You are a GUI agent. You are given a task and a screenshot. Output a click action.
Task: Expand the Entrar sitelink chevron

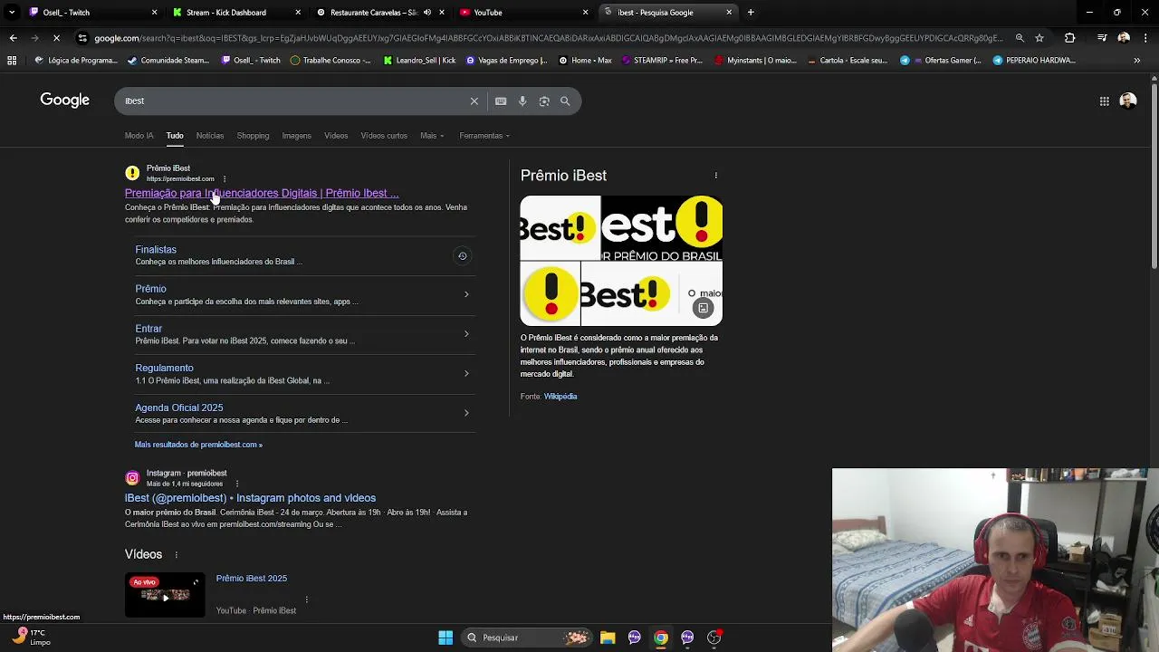pos(466,334)
